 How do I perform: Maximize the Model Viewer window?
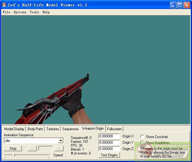(180, 5)
